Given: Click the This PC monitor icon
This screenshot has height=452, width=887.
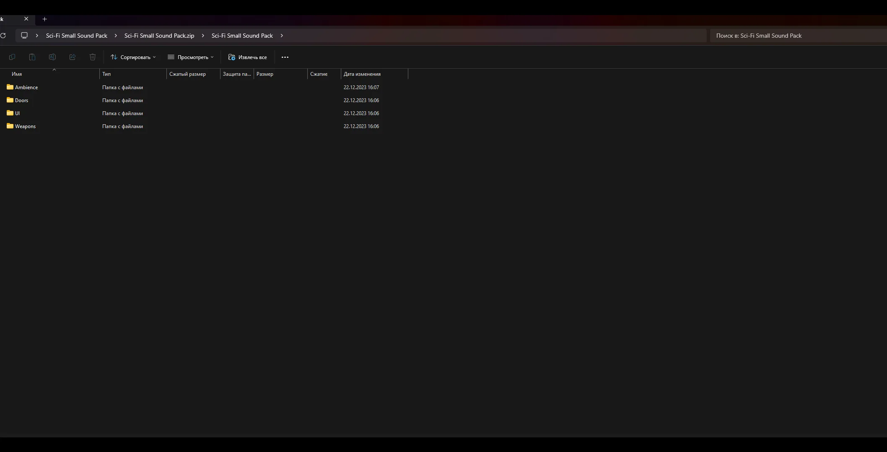Looking at the screenshot, I should pos(24,36).
